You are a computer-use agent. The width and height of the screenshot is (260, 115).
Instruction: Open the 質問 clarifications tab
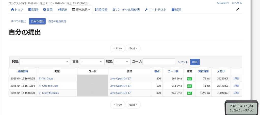[48, 10]
